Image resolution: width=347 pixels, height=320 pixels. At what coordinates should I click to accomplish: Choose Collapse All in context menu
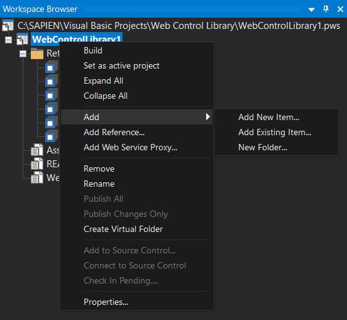pos(137,96)
